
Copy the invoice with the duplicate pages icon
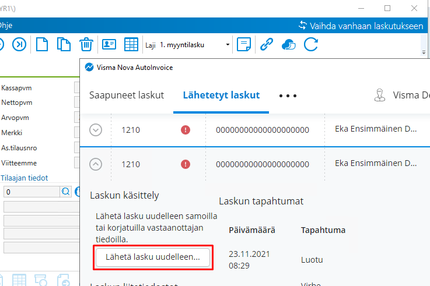[x=64, y=44]
